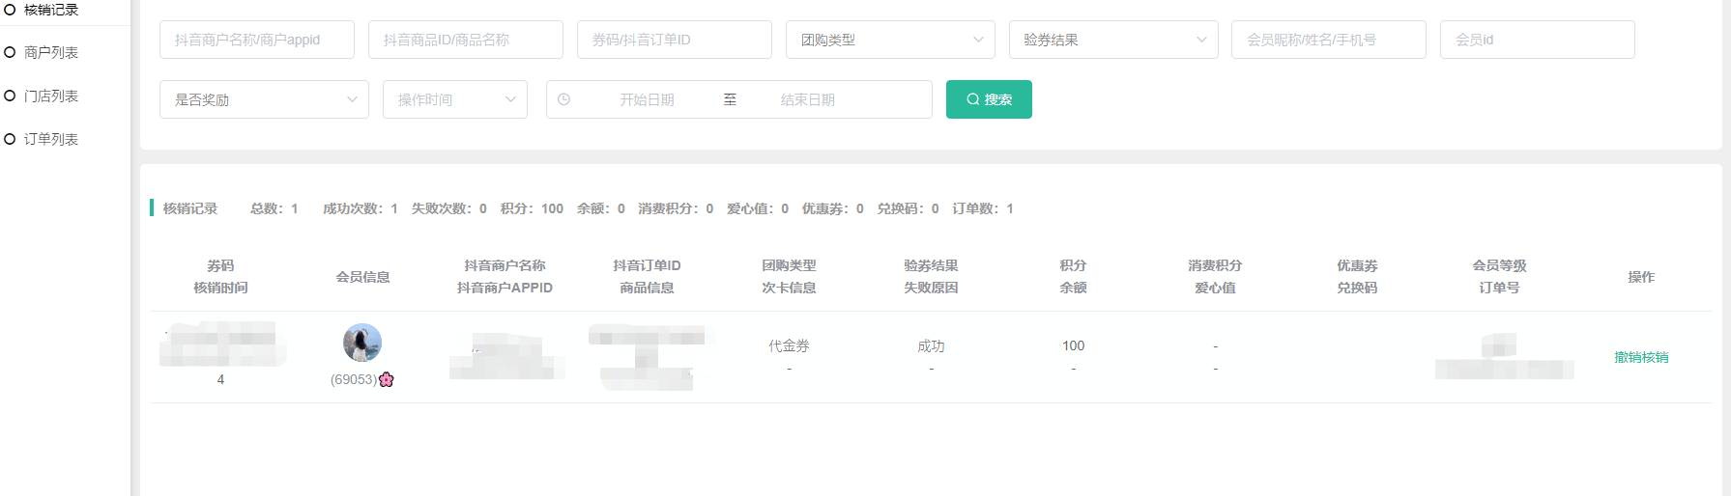
Task: Click the member avatar thumbnail
Action: [362, 343]
